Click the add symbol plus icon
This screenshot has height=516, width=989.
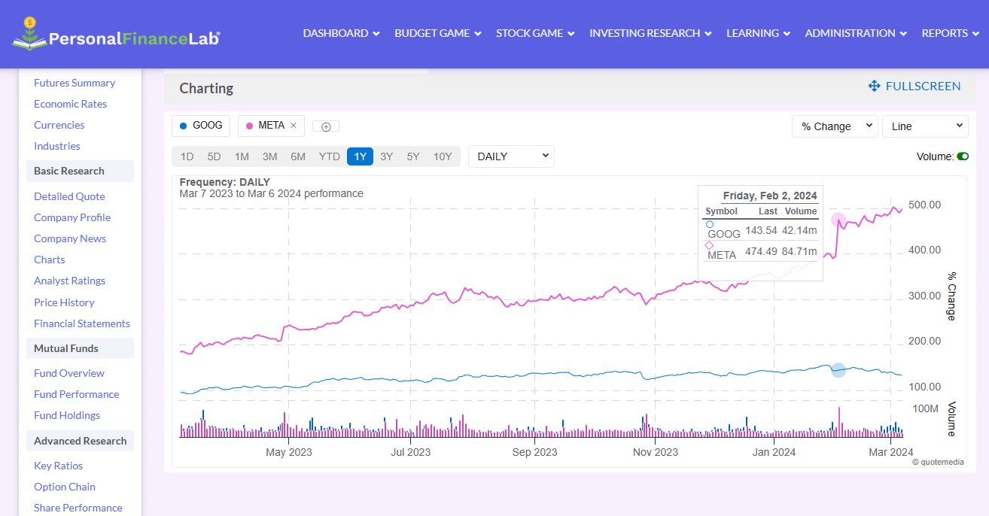326,126
